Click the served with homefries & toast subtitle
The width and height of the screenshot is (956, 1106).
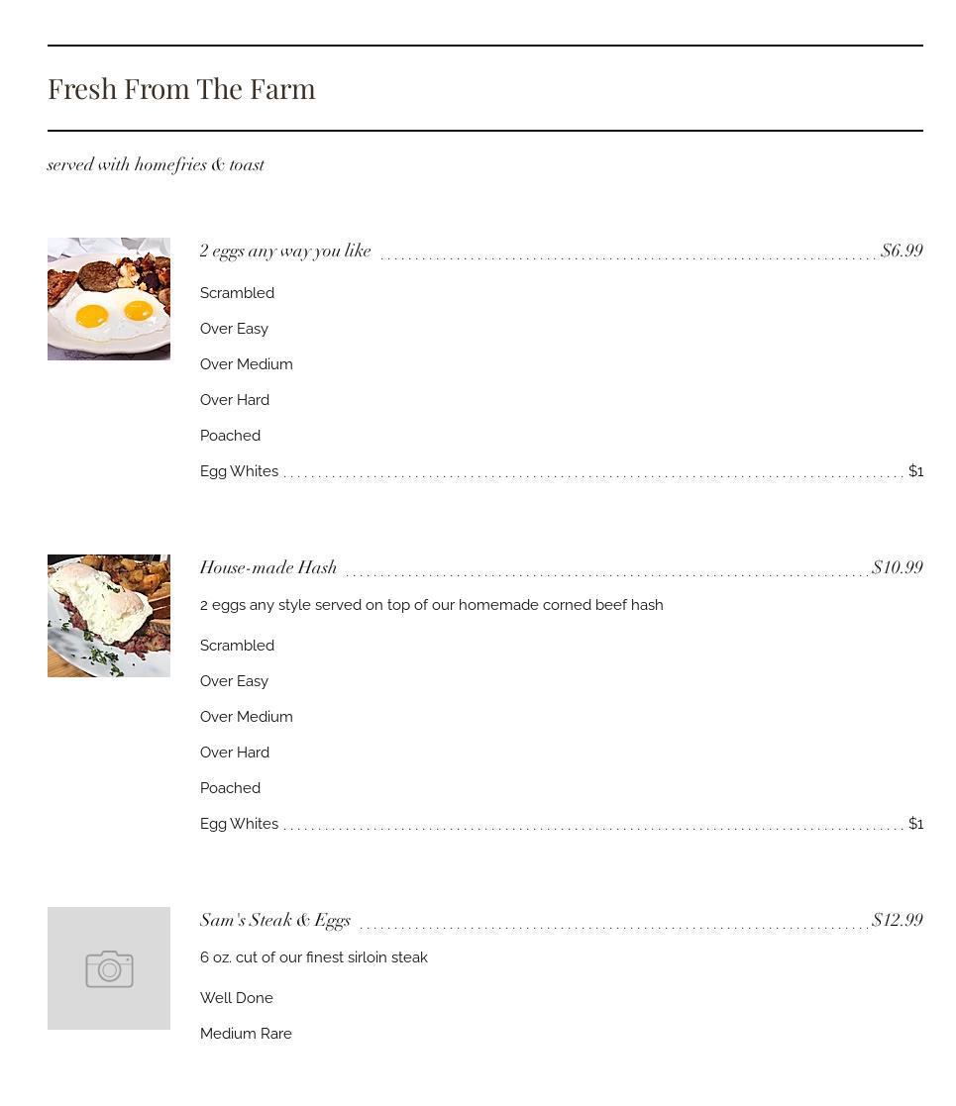[156, 165]
